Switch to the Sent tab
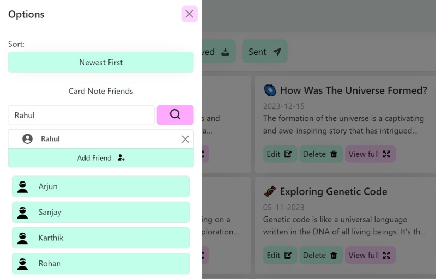This screenshot has height=279, width=436. tap(264, 52)
